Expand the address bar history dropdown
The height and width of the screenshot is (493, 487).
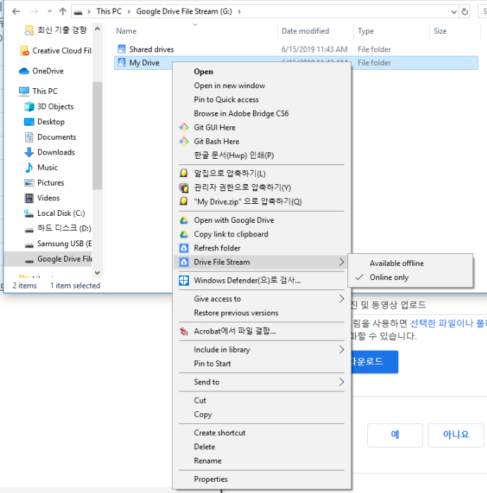pyautogui.click(x=454, y=11)
